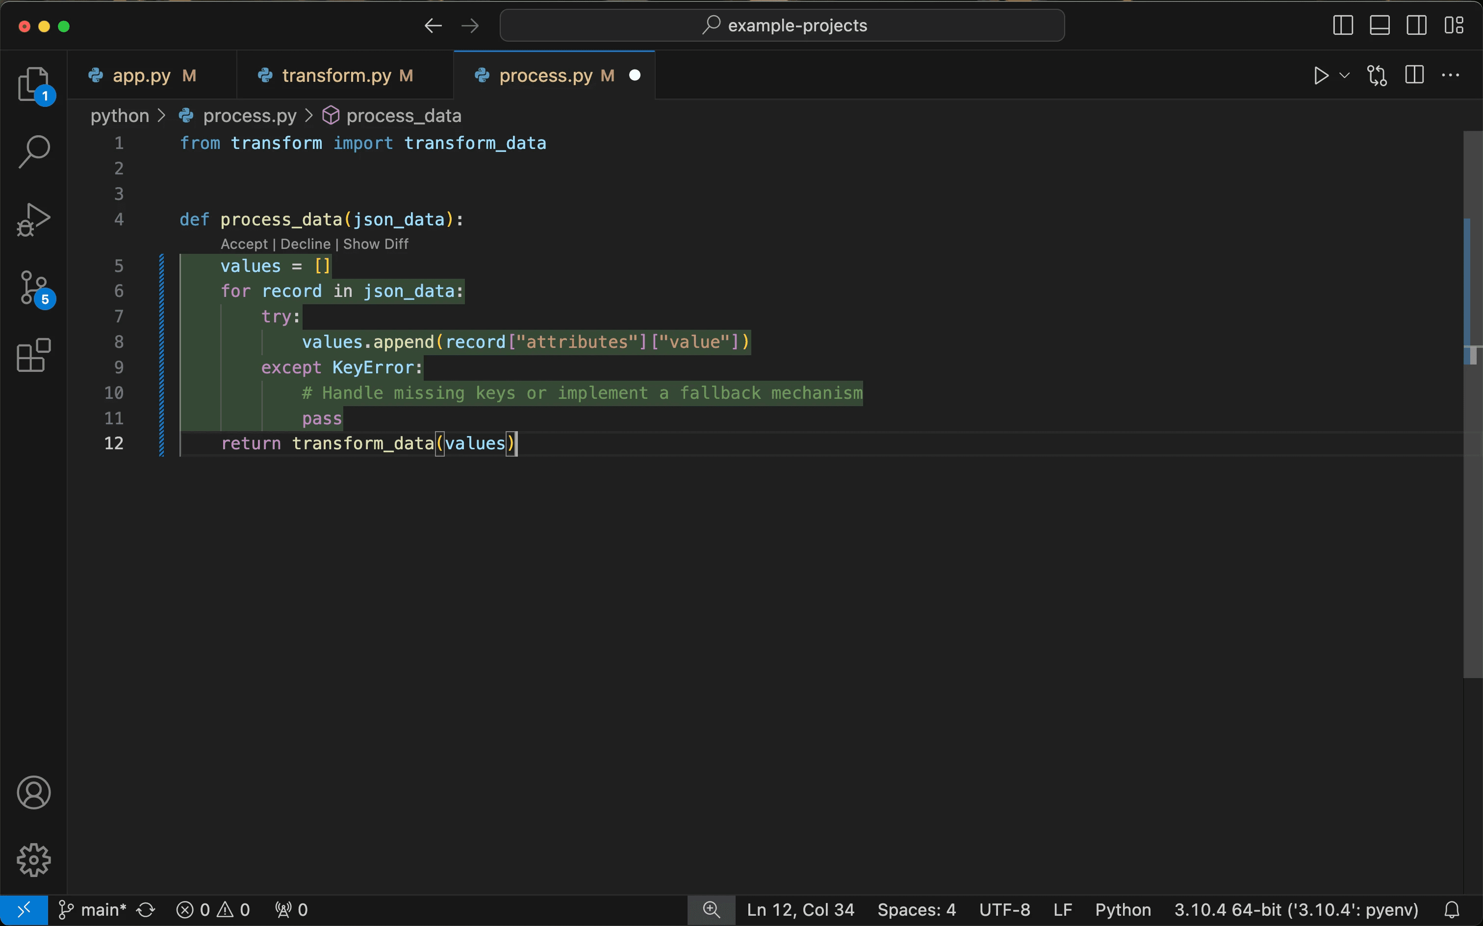Open the python folder breadcrumb
Image resolution: width=1483 pixels, height=926 pixels.
tap(120, 116)
